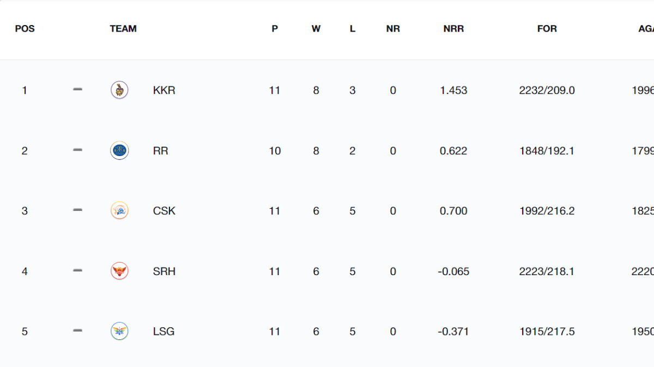
Task: Click the SRH team logo
Action: (119, 271)
